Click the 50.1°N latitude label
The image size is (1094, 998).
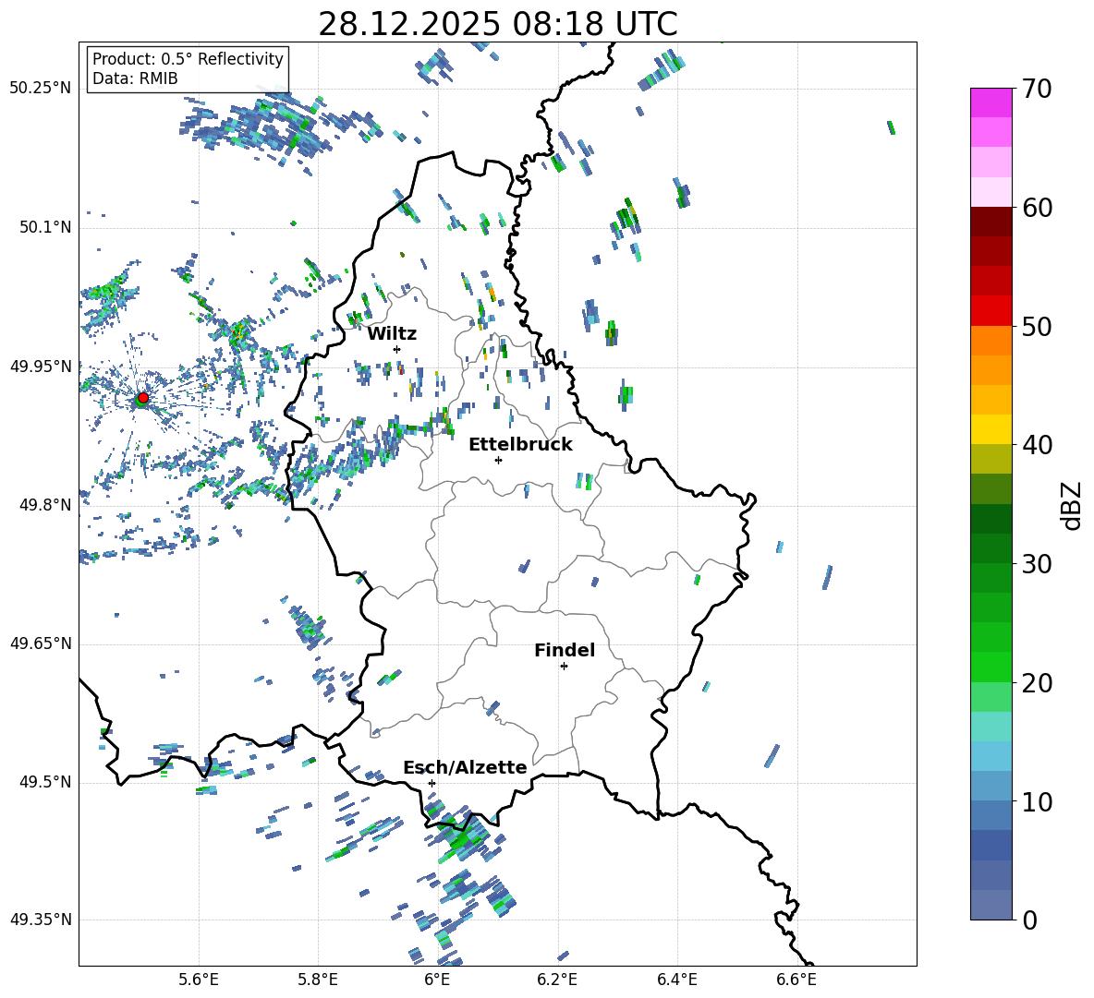tap(45, 227)
